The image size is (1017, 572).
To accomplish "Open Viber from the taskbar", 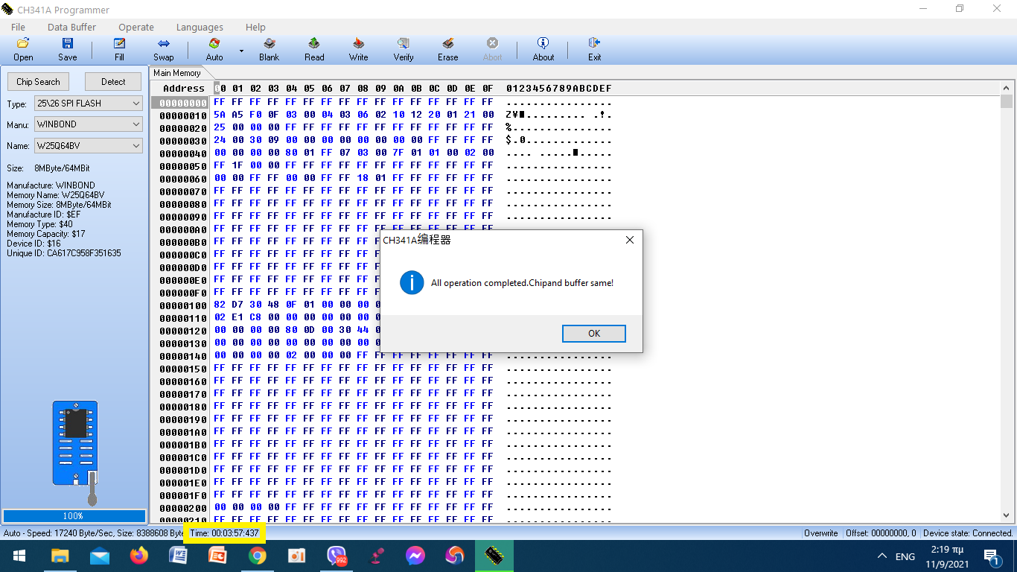I will [337, 556].
